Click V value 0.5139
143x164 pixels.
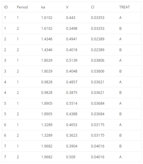click(72, 60)
